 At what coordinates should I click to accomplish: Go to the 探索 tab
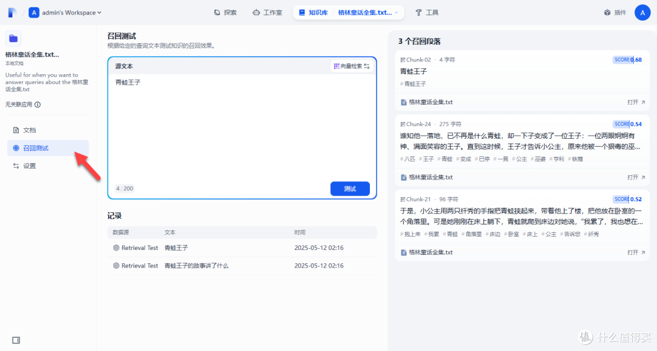tap(225, 13)
